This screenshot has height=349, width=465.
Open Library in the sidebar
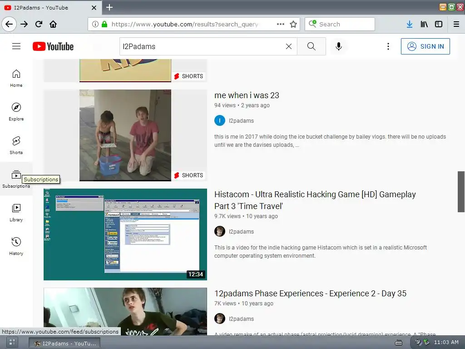pyautogui.click(x=16, y=213)
